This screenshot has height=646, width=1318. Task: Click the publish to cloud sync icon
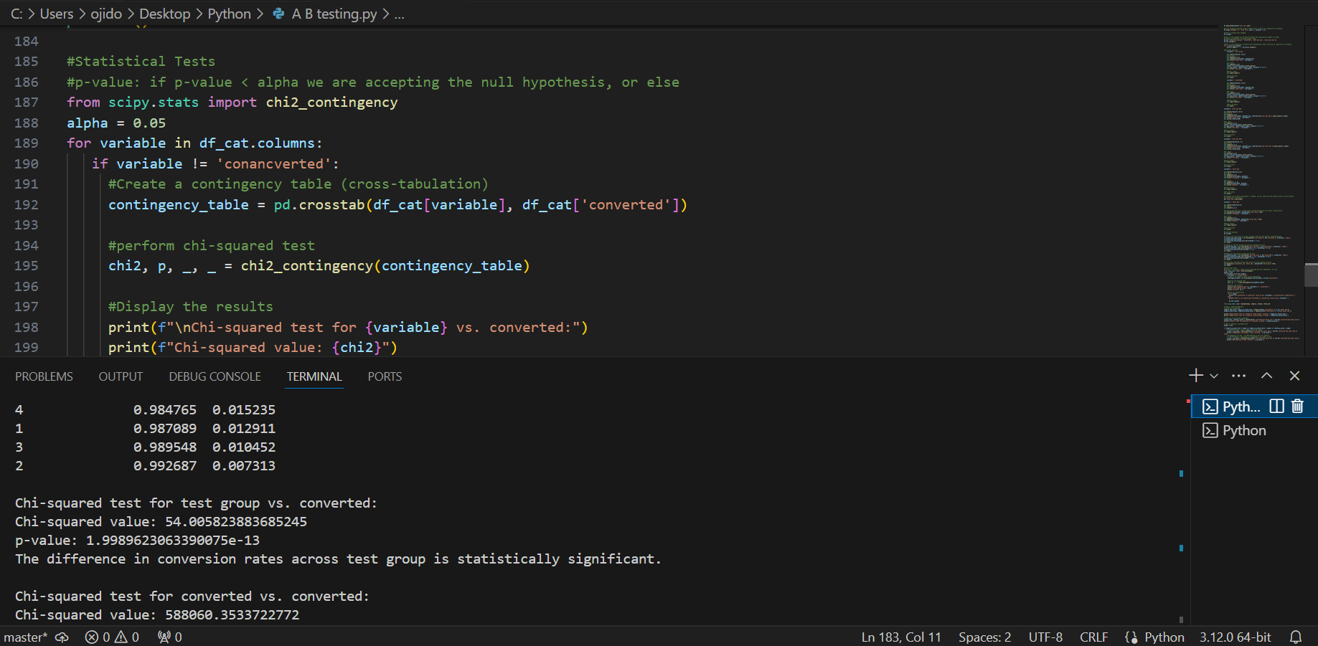tap(62, 637)
